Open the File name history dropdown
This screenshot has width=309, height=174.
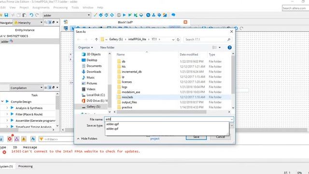[232, 119]
